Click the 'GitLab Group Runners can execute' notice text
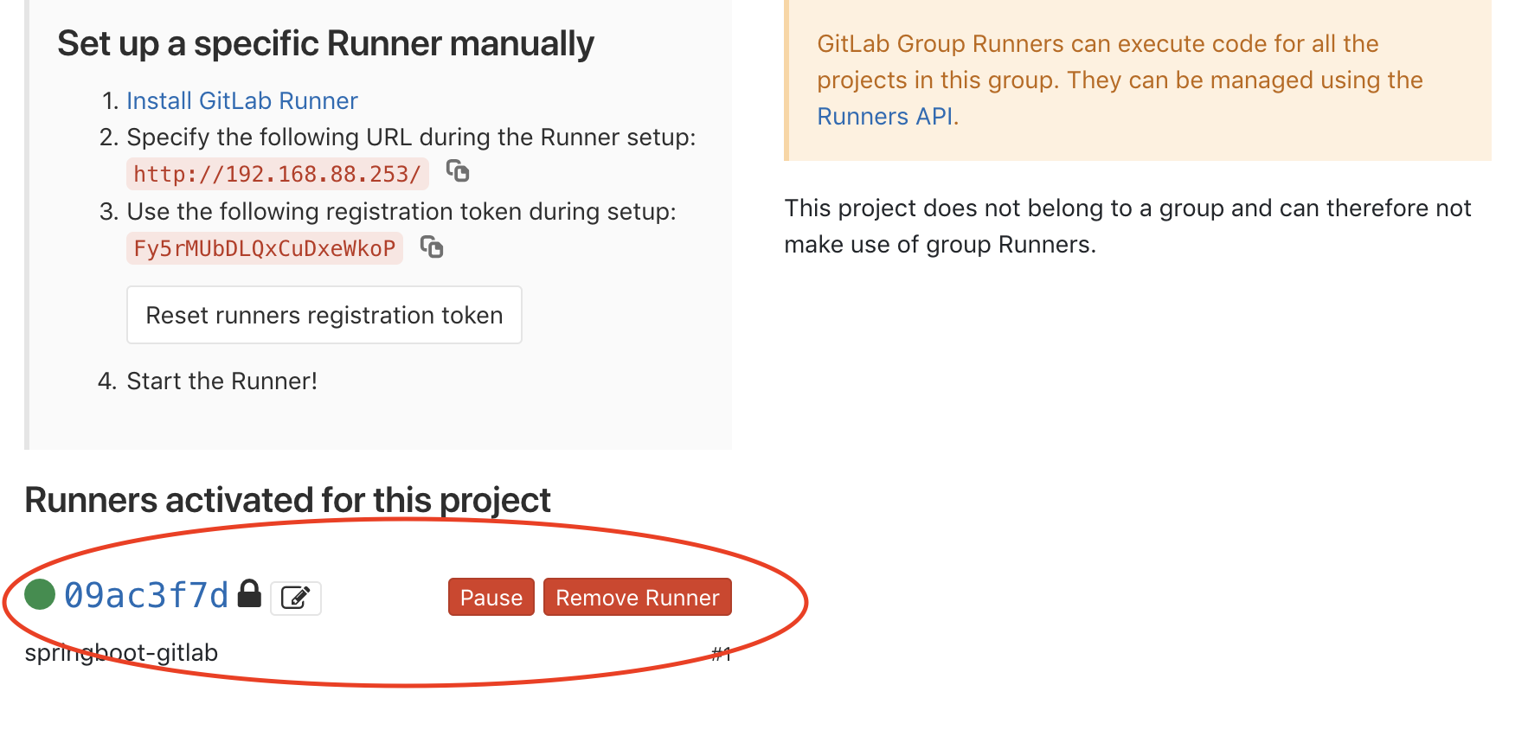The width and height of the screenshot is (1528, 730). [1120, 80]
